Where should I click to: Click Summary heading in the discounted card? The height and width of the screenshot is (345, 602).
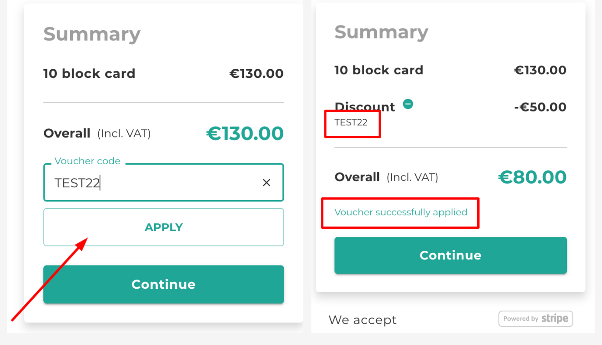pos(381,32)
